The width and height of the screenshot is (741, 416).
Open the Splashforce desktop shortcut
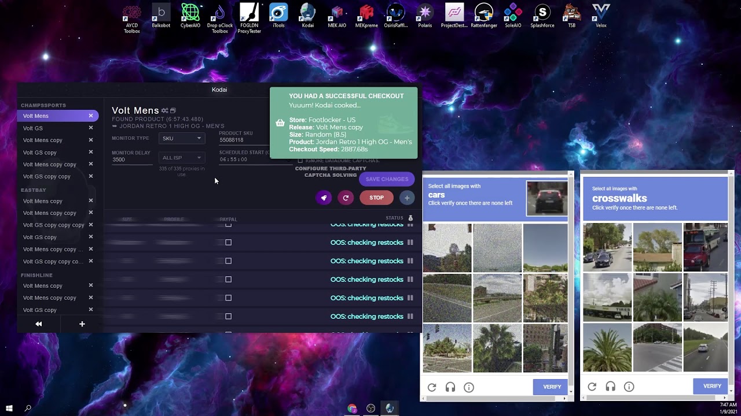click(542, 16)
